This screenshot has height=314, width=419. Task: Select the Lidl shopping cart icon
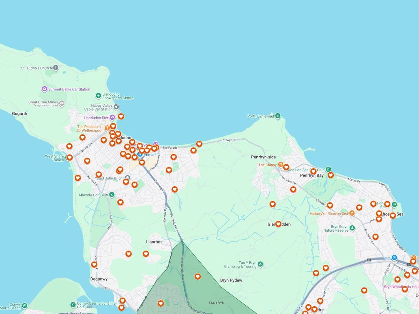[x=394, y=258]
